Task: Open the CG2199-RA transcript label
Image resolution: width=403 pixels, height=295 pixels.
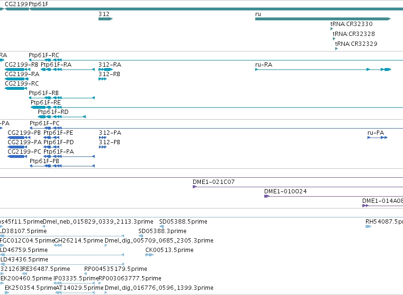Action: pos(22,74)
